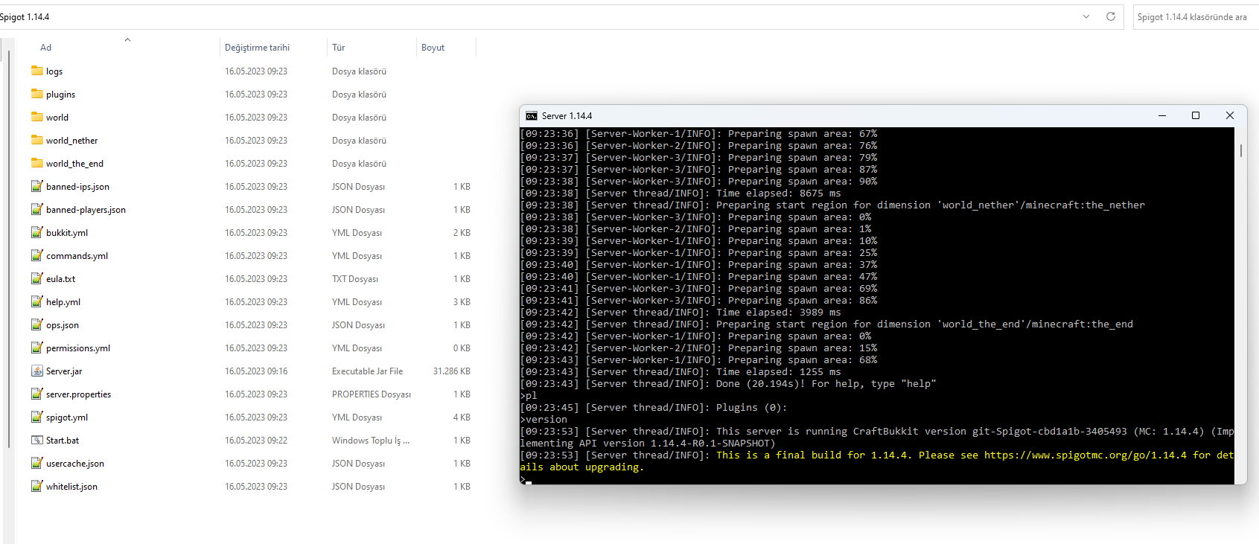The width and height of the screenshot is (1259, 544).
Task: Select the whitelist.json file entry
Action: pos(71,487)
